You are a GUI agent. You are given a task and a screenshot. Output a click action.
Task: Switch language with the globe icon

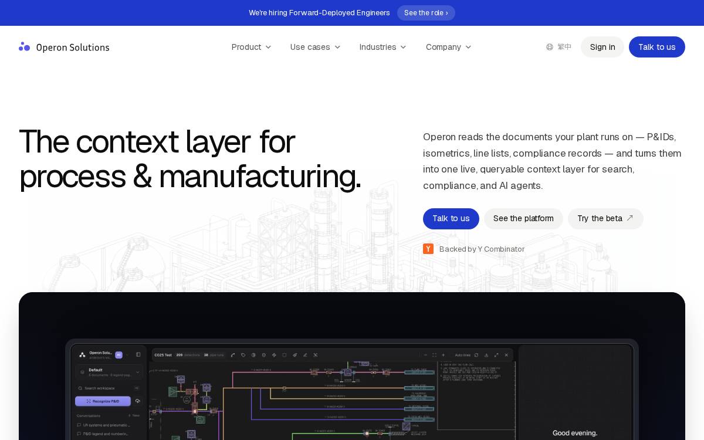click(x=550, y=47)
